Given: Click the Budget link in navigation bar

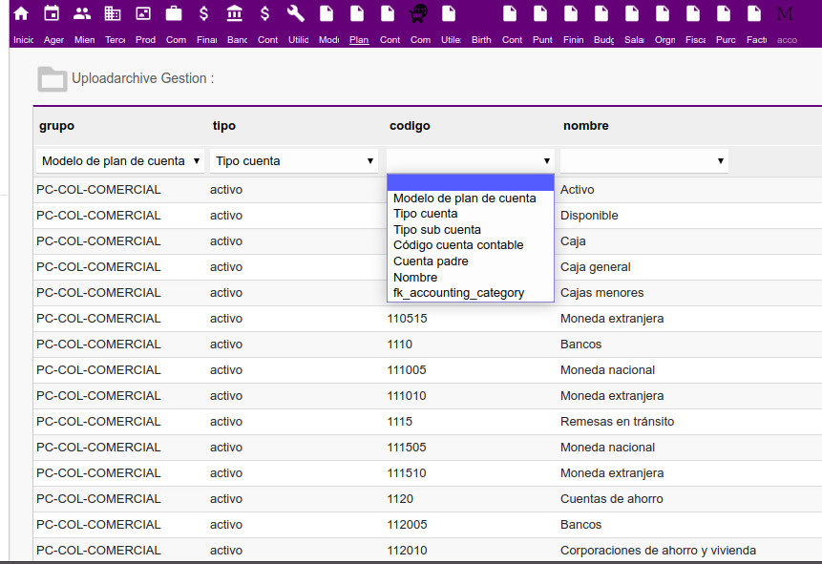Looking at the screenshot, I should (603, 40).
